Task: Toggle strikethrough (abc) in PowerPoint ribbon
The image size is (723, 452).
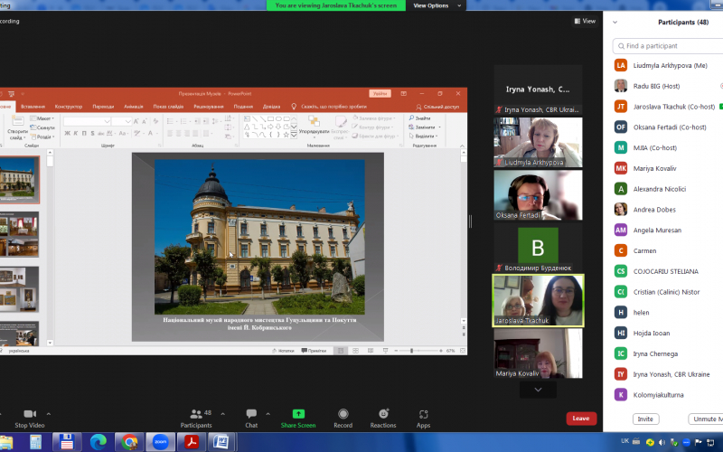Action: coord(100,133)
